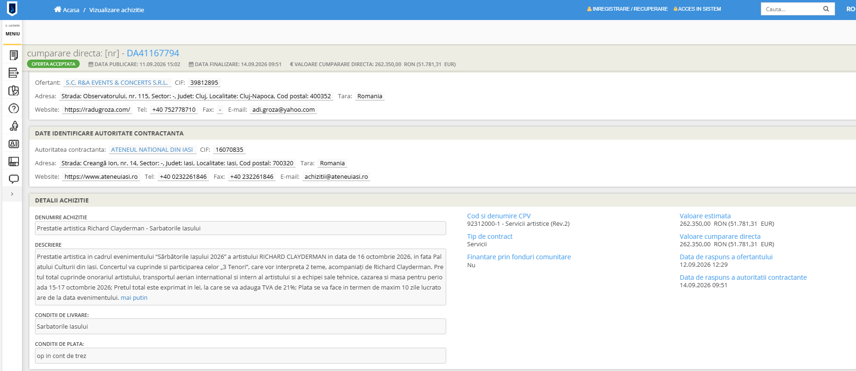Image resolution: width=856 pixels, height=371 pixels.
Task: Open the list-with-arrow sidebar icon
Action: click(x=14, y=73)
